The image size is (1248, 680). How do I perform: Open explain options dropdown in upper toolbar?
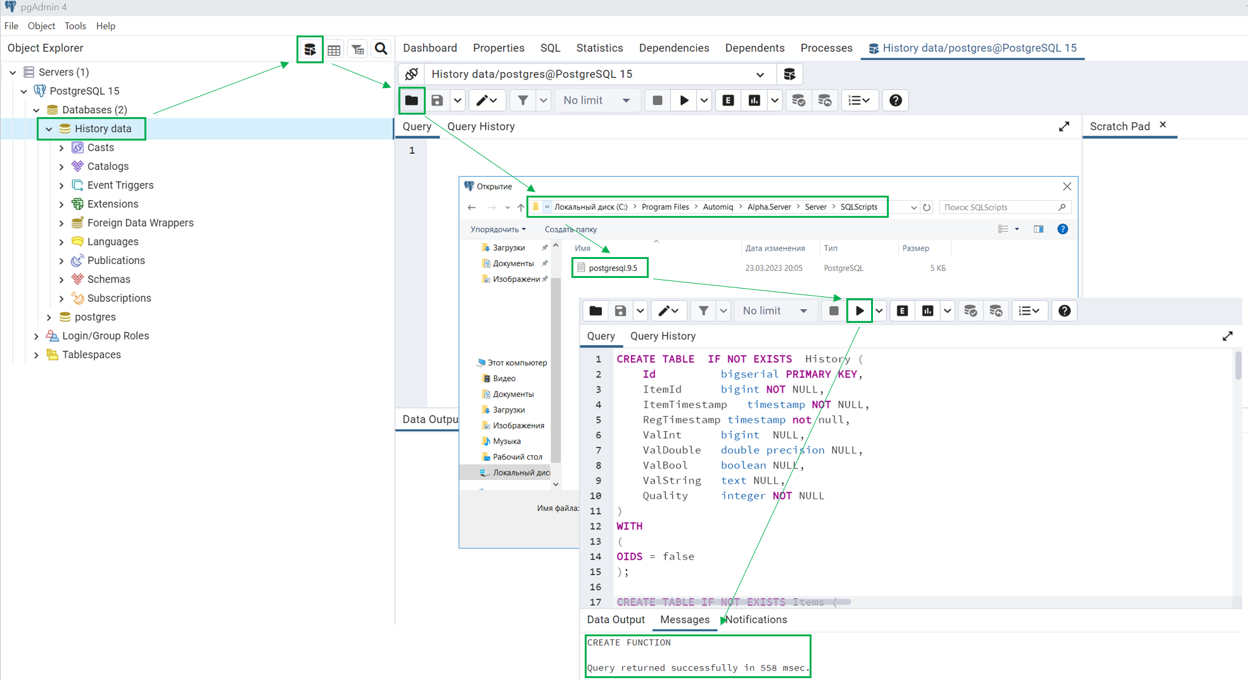click(x=774, y=100)
